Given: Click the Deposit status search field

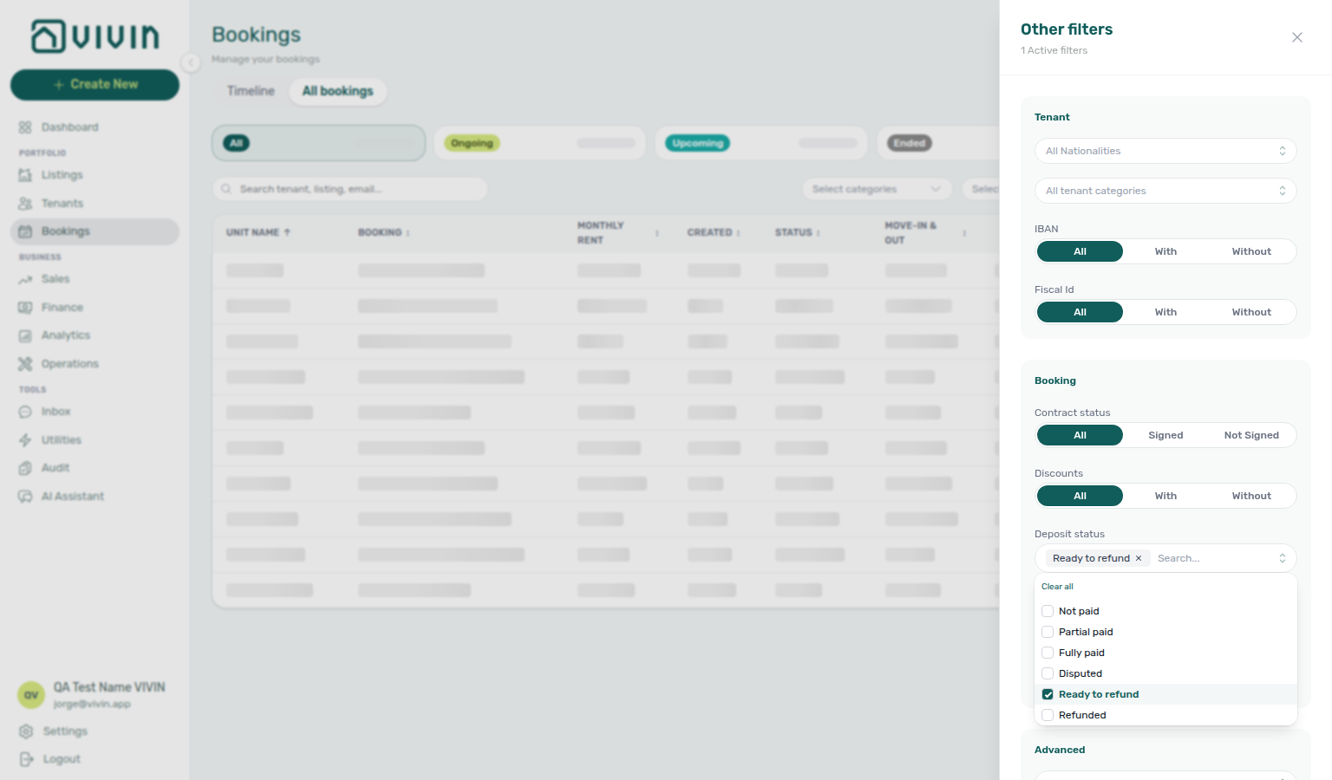Looking at the screenshot, I should click(x=1214, y=558).
